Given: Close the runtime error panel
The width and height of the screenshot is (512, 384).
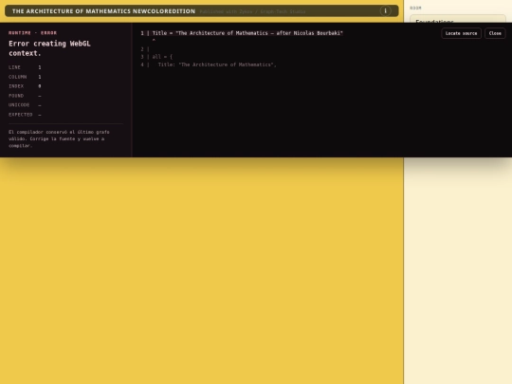Looking at the screenshot, I should [x=495, y=33].
